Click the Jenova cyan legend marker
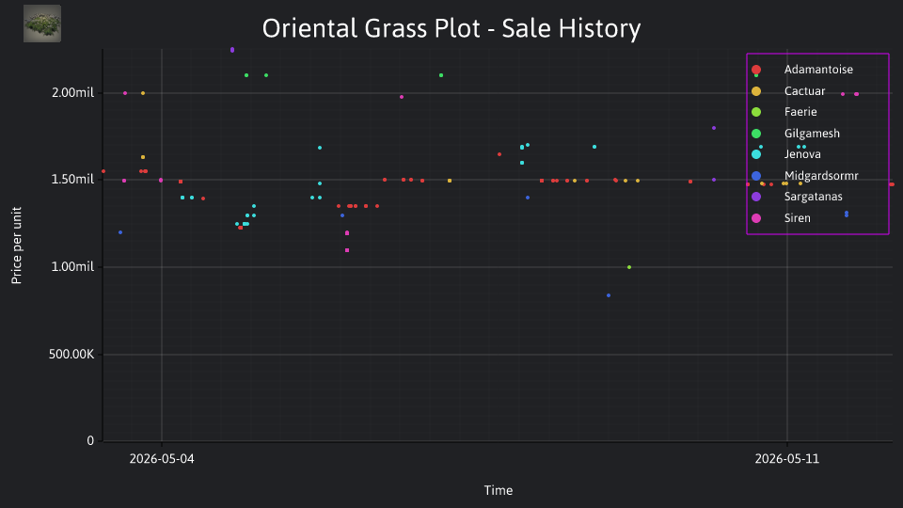Image resolution: width=903 pixels, height=508 pixels. [756, 154]
